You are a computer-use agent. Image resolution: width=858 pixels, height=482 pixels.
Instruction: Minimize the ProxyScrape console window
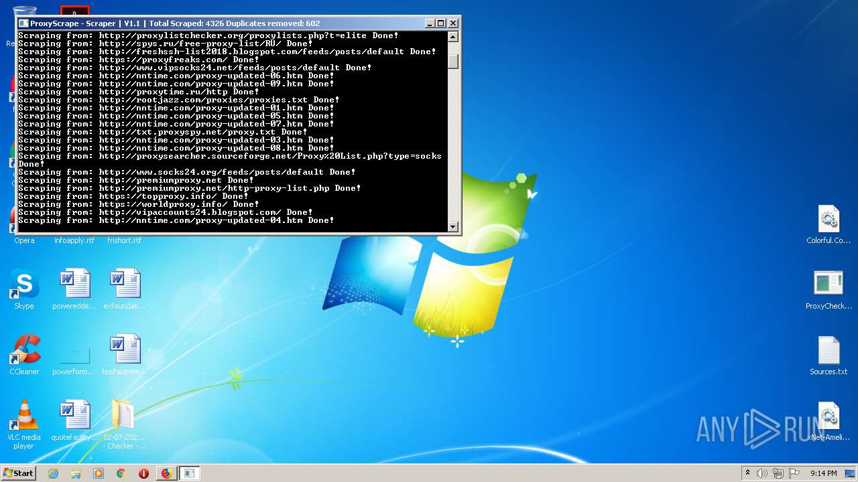click(430, 23)
